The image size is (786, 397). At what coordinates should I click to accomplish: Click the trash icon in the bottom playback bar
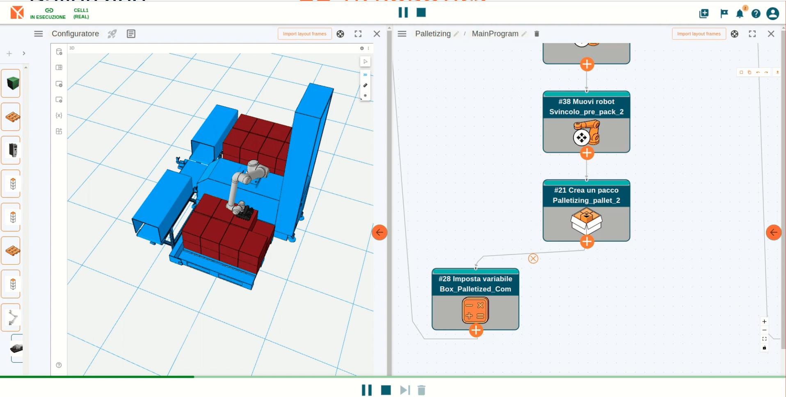[421, 390]
